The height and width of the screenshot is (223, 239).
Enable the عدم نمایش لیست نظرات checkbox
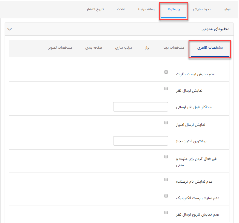[166, 72]
